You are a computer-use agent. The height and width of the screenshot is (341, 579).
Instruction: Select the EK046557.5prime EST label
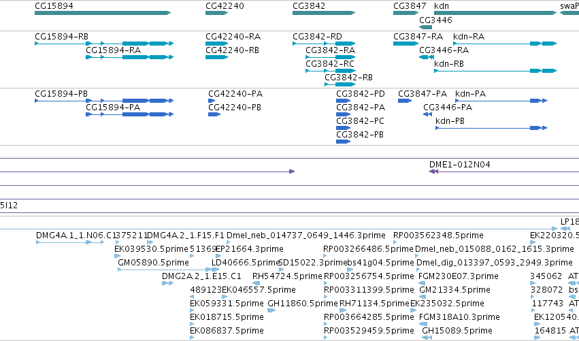(x=259, y=290)
